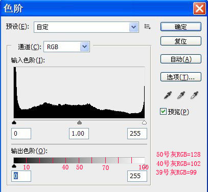Image resolution: width=208 pixels, height=192 pixels.
Task: Click the 自动(A) button
Action: click(181, 59)
